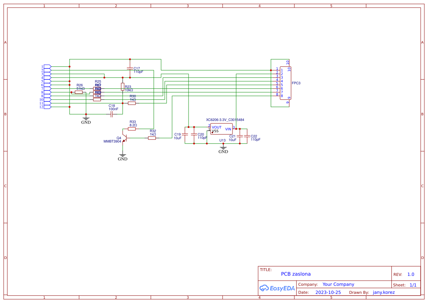Viewport: 428px width, 303px height.
Task: Select the title text PCB zaslona
Action: [x=295, y=274]
